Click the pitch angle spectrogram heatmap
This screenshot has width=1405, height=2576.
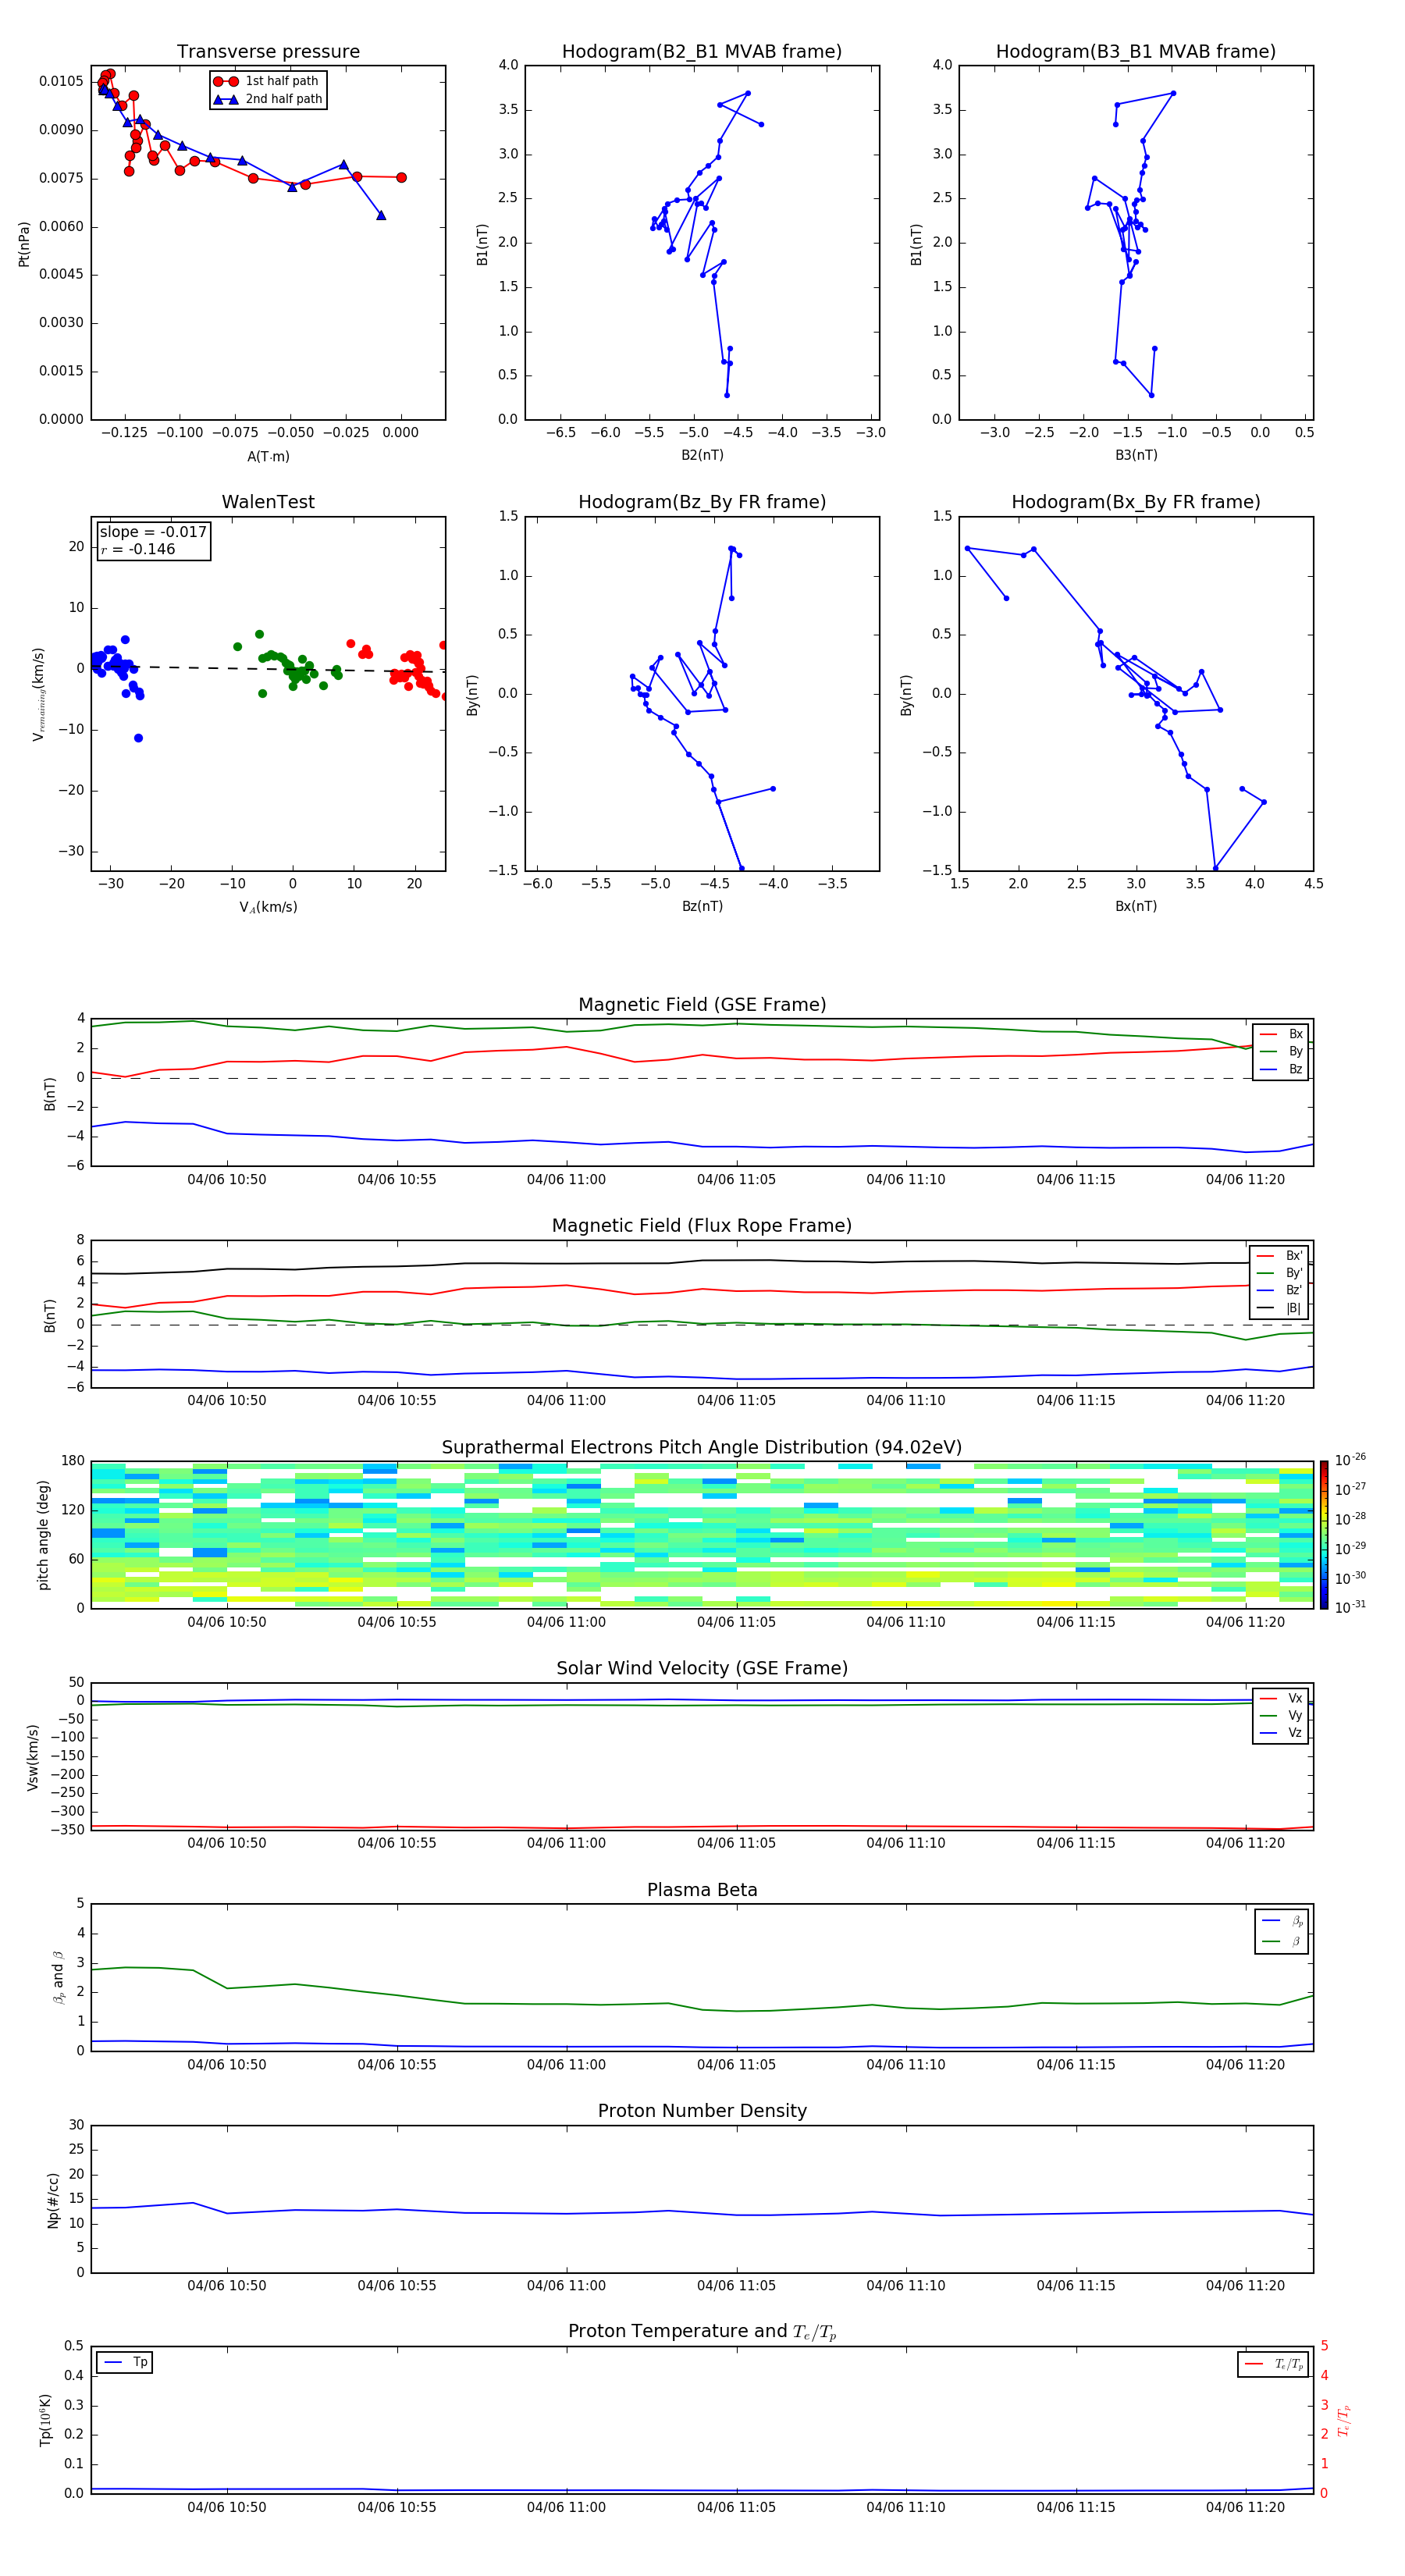pyautogui.click(x=702, y=1535)
